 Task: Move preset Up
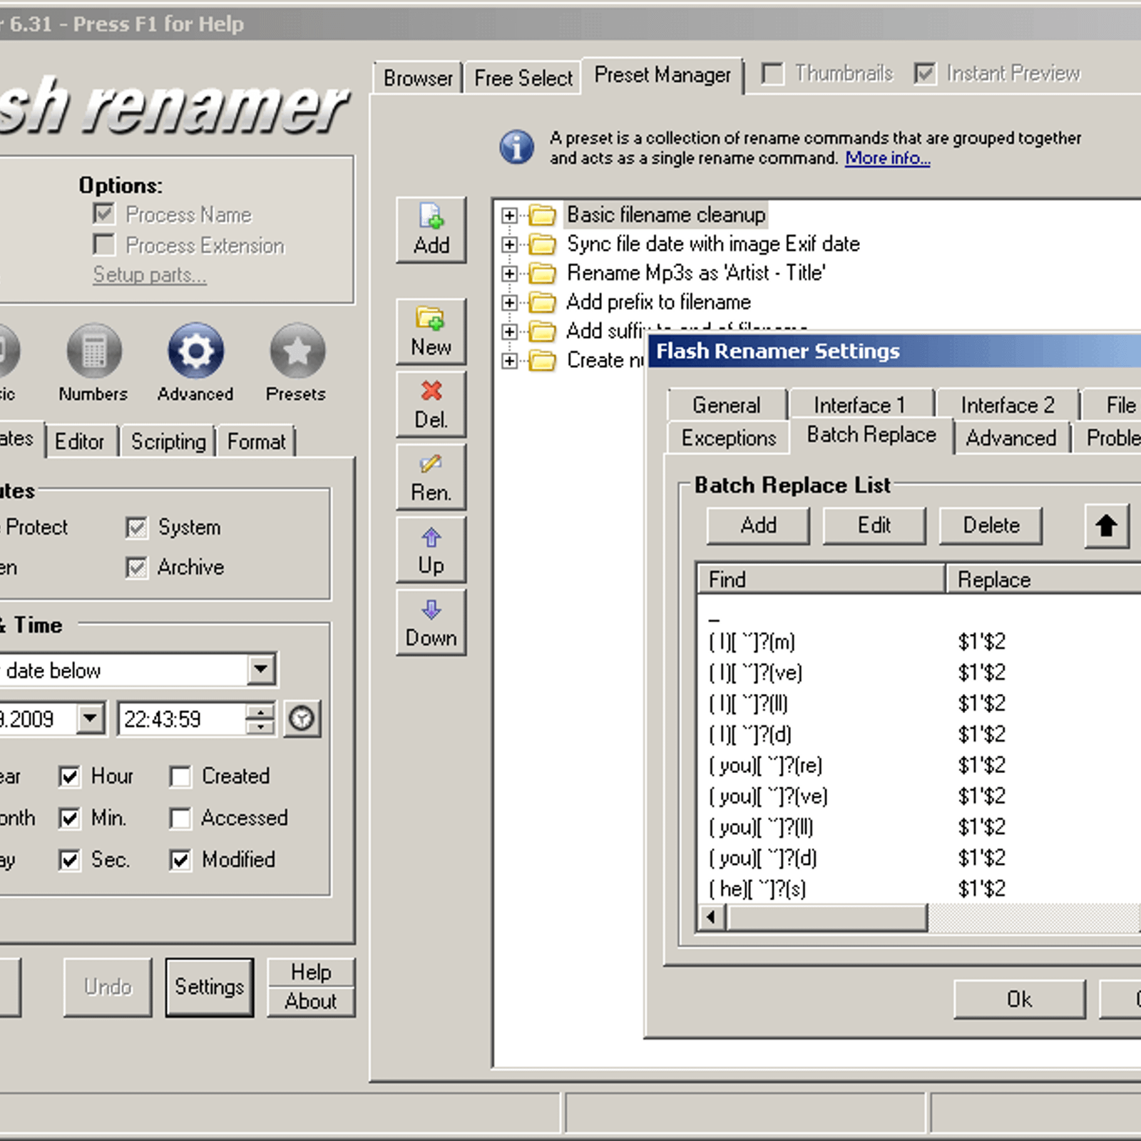(x=431, y=549)
